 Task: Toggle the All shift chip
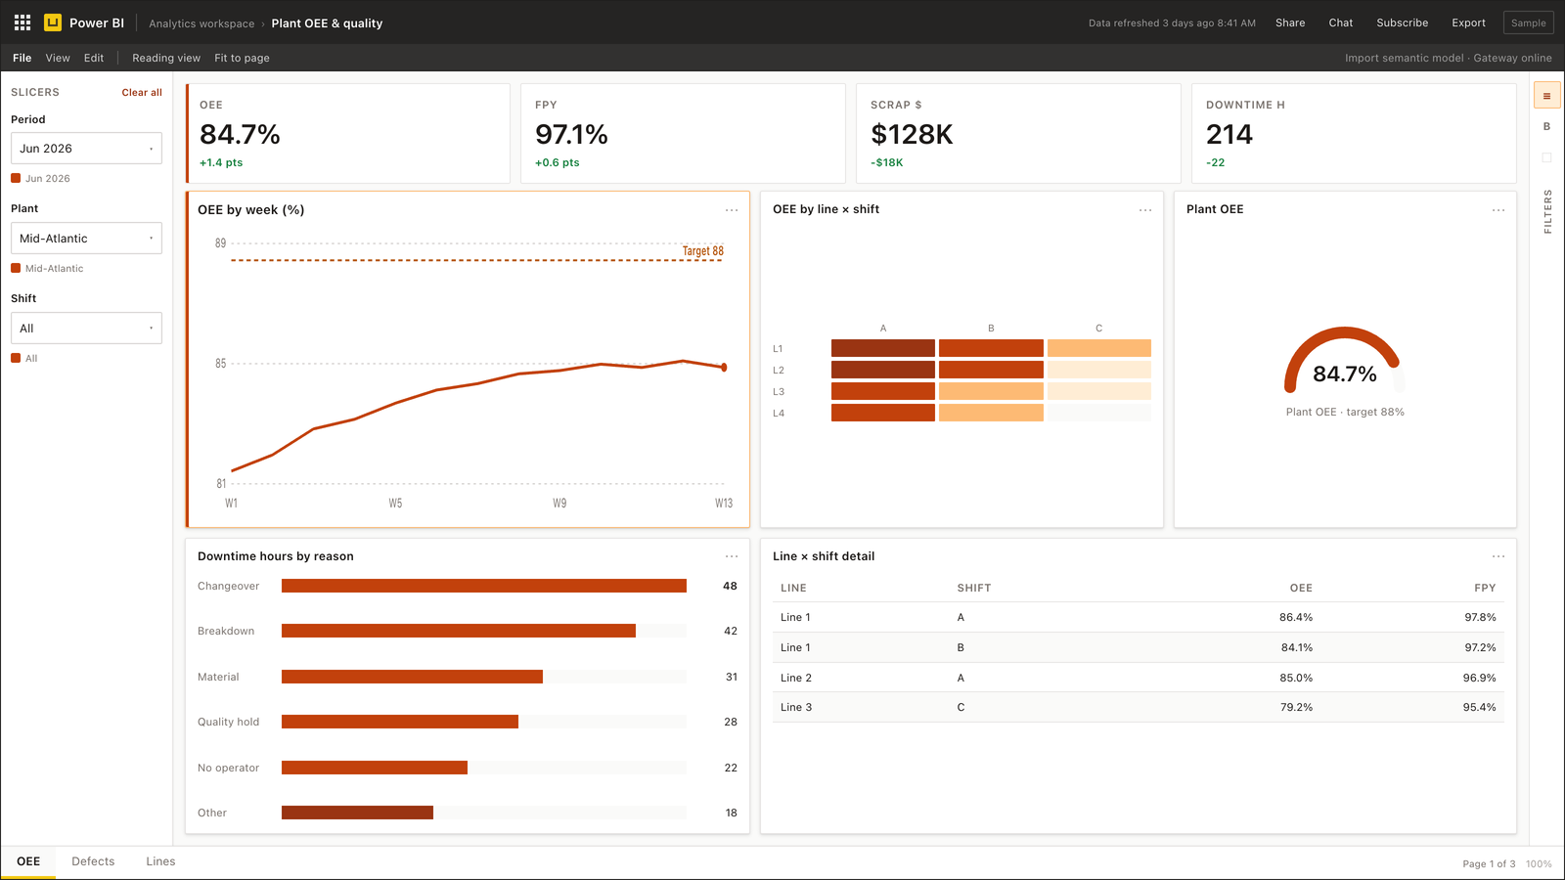click(x=24, y=358)
